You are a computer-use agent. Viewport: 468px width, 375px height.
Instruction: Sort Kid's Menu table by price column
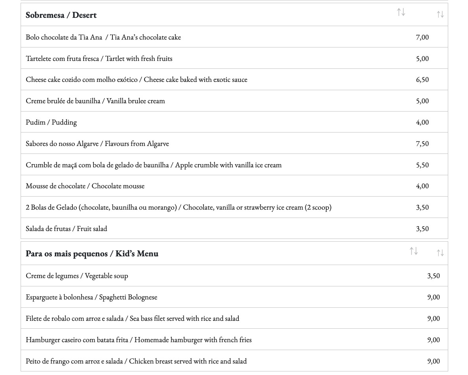(x=440, y=253)
